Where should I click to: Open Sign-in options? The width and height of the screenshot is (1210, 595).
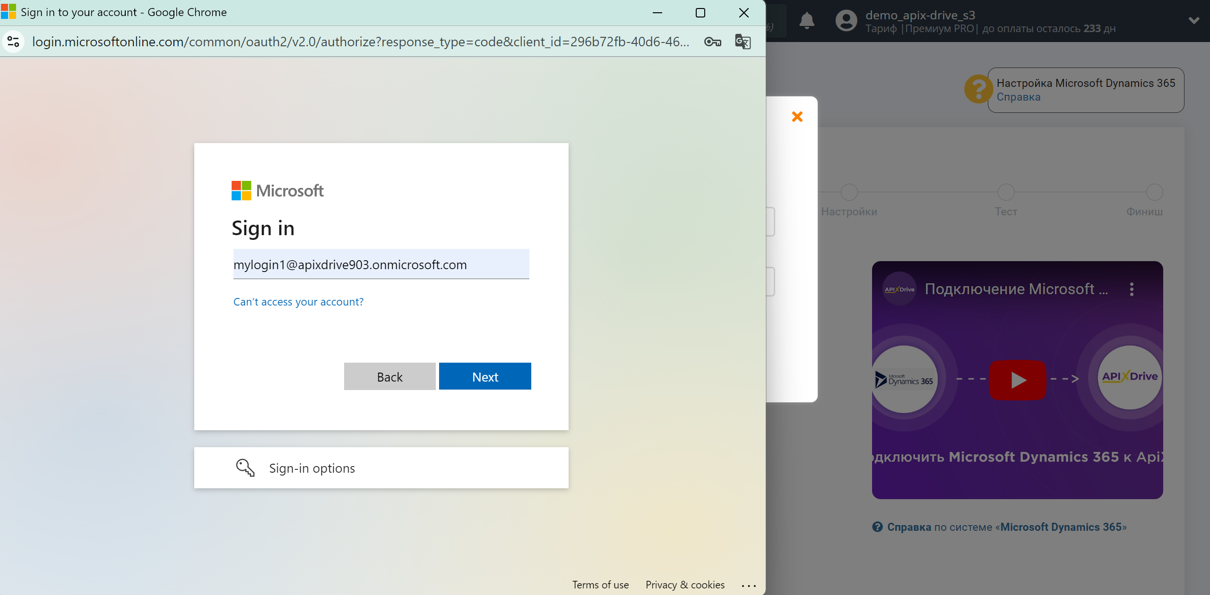click(381, 468)
